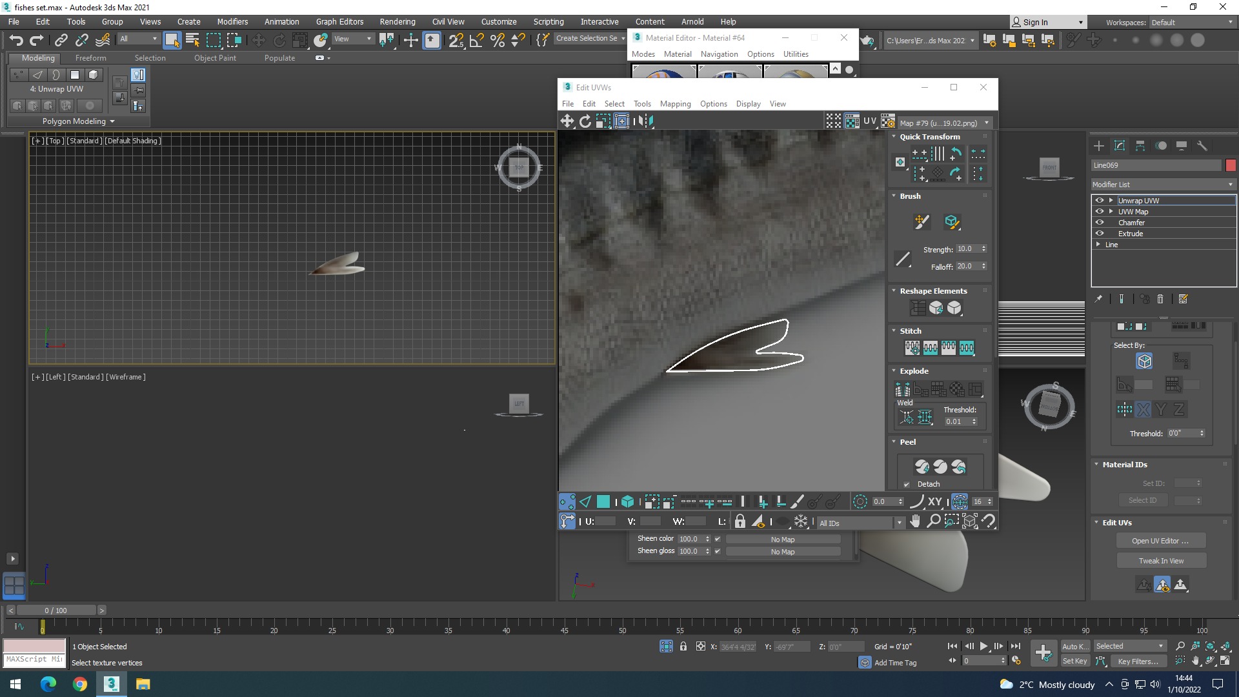
Task: Select Polygon sub-object mode in Edit UVWs
Action: [x=603, y=501]
